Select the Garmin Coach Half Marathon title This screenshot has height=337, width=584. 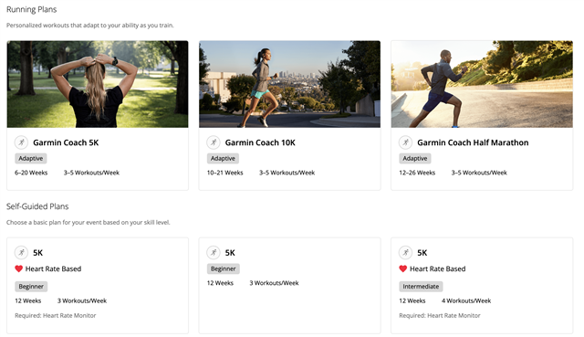[473, 142]
